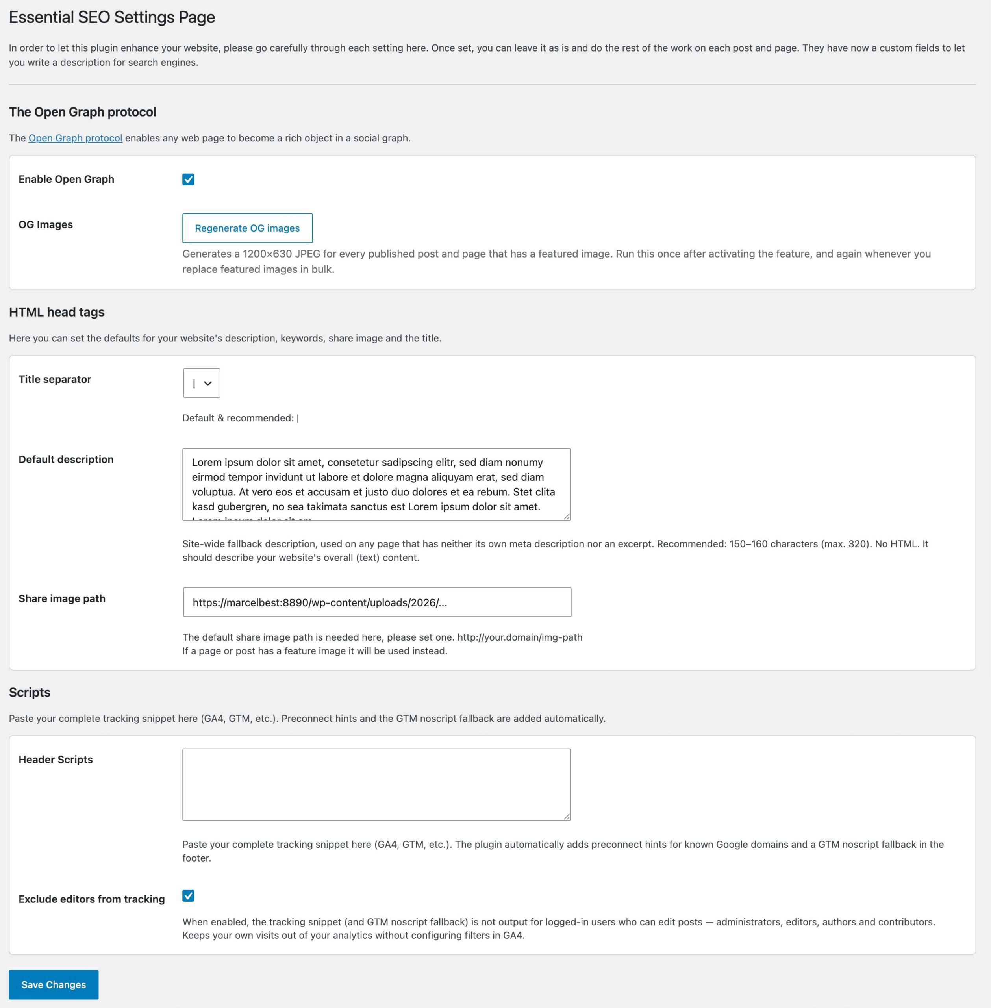Click the Default description label

click(66, 459)
